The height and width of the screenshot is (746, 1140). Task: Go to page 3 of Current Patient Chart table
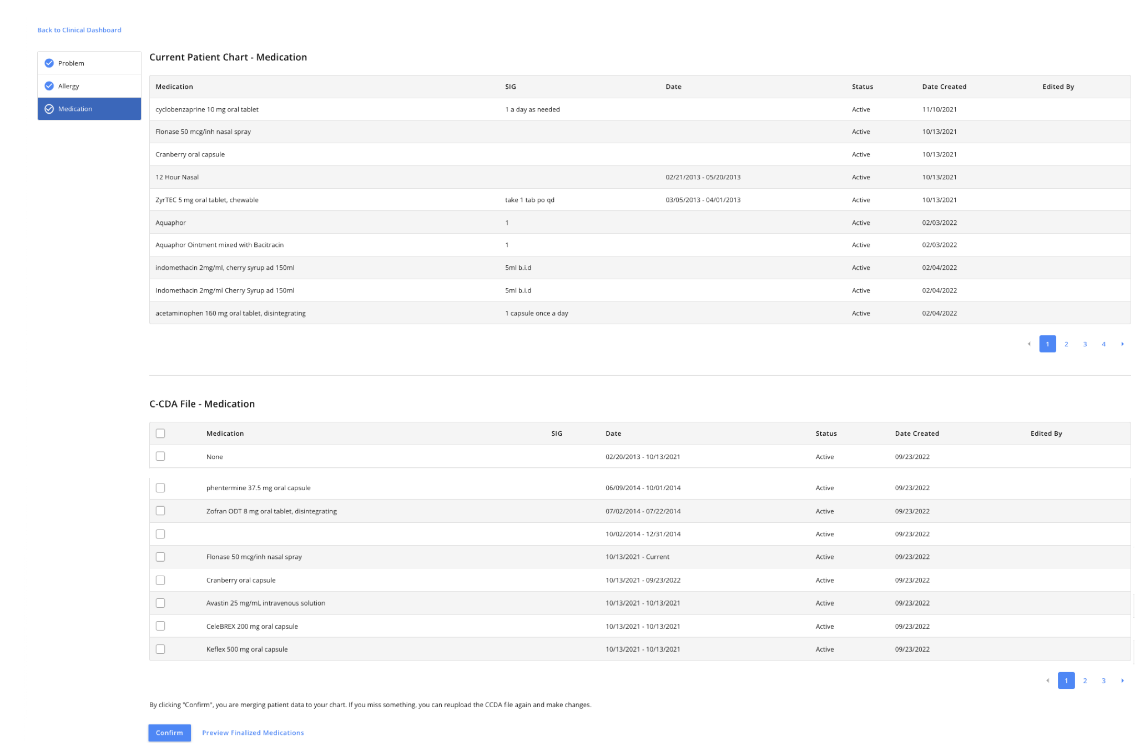point(1085,344)
